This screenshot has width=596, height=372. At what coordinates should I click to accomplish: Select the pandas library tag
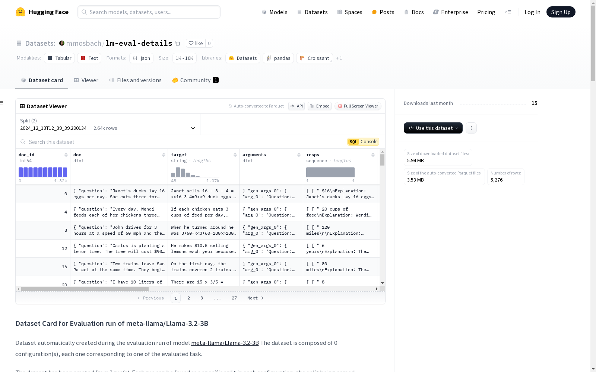coord(278,58)
